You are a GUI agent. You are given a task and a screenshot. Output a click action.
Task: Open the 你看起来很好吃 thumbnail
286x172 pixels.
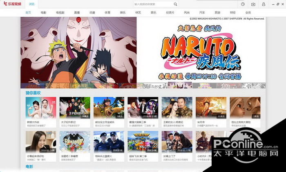coord(41,142)
